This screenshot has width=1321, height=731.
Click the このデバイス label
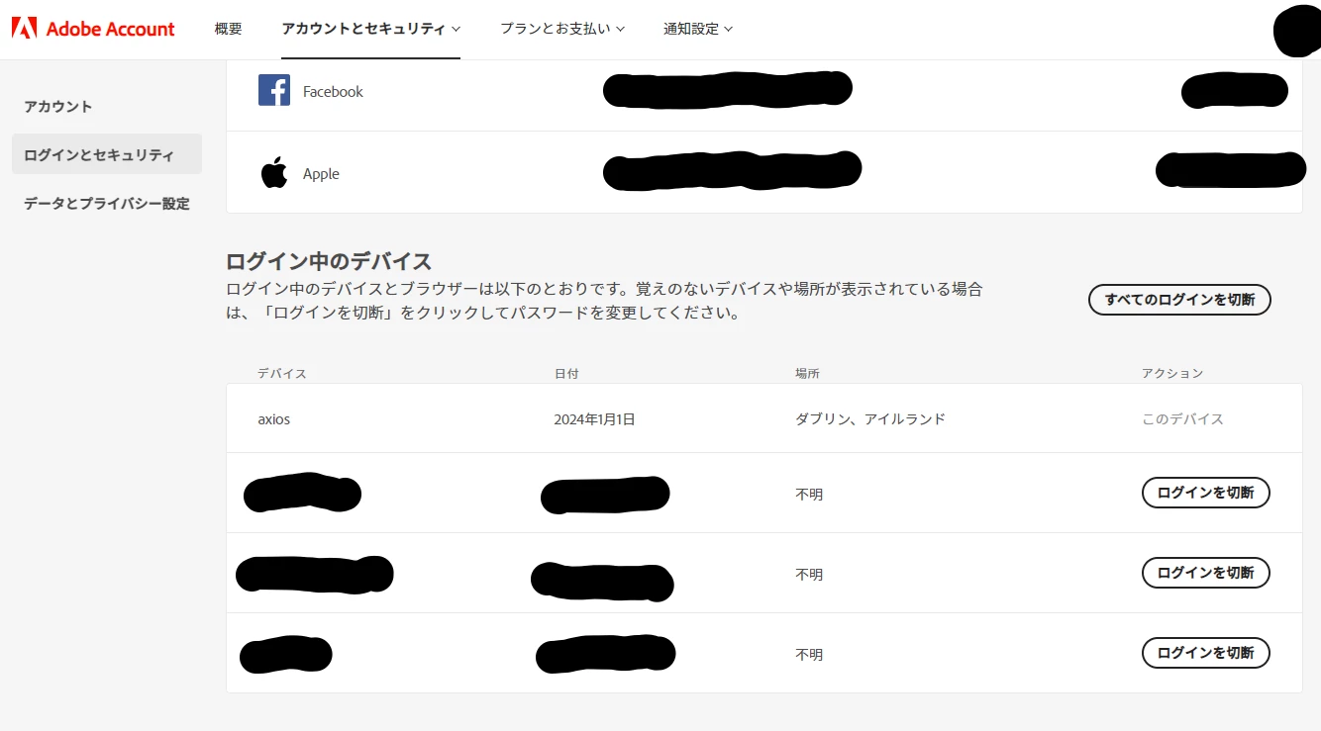[x=1182, y=419]
